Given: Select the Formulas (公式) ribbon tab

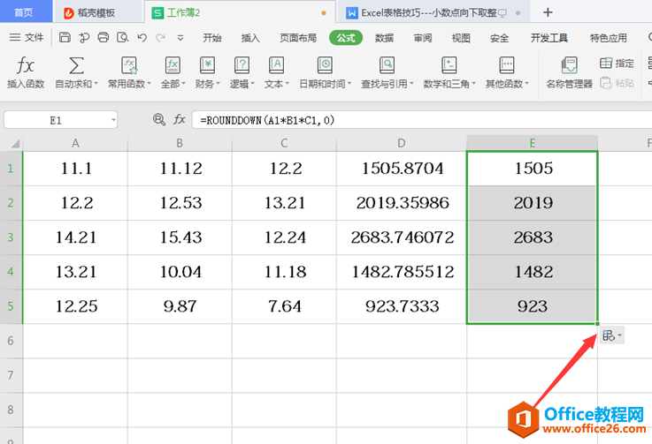Looking at the screenshot, I should point(346,38).
